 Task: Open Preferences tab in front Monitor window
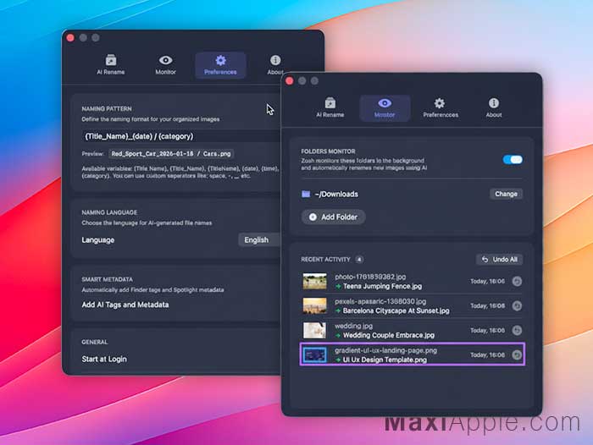441,107
